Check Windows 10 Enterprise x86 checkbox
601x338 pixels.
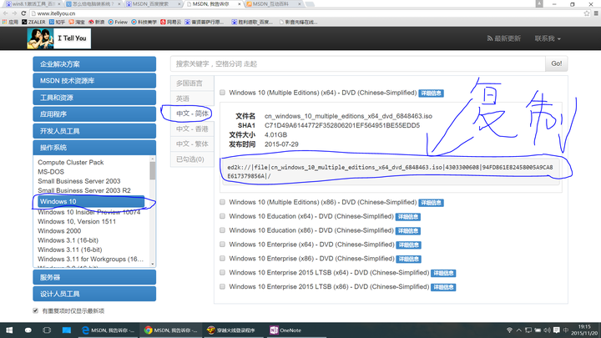coord(222,258)
